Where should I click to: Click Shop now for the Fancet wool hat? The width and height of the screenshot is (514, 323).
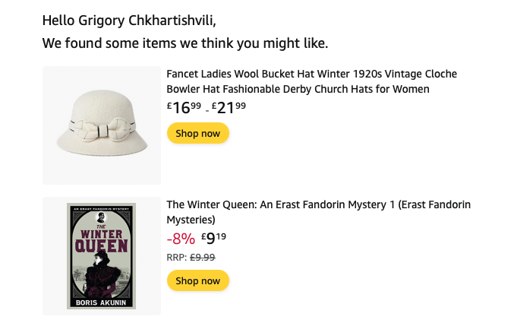(x=197, y=133)
